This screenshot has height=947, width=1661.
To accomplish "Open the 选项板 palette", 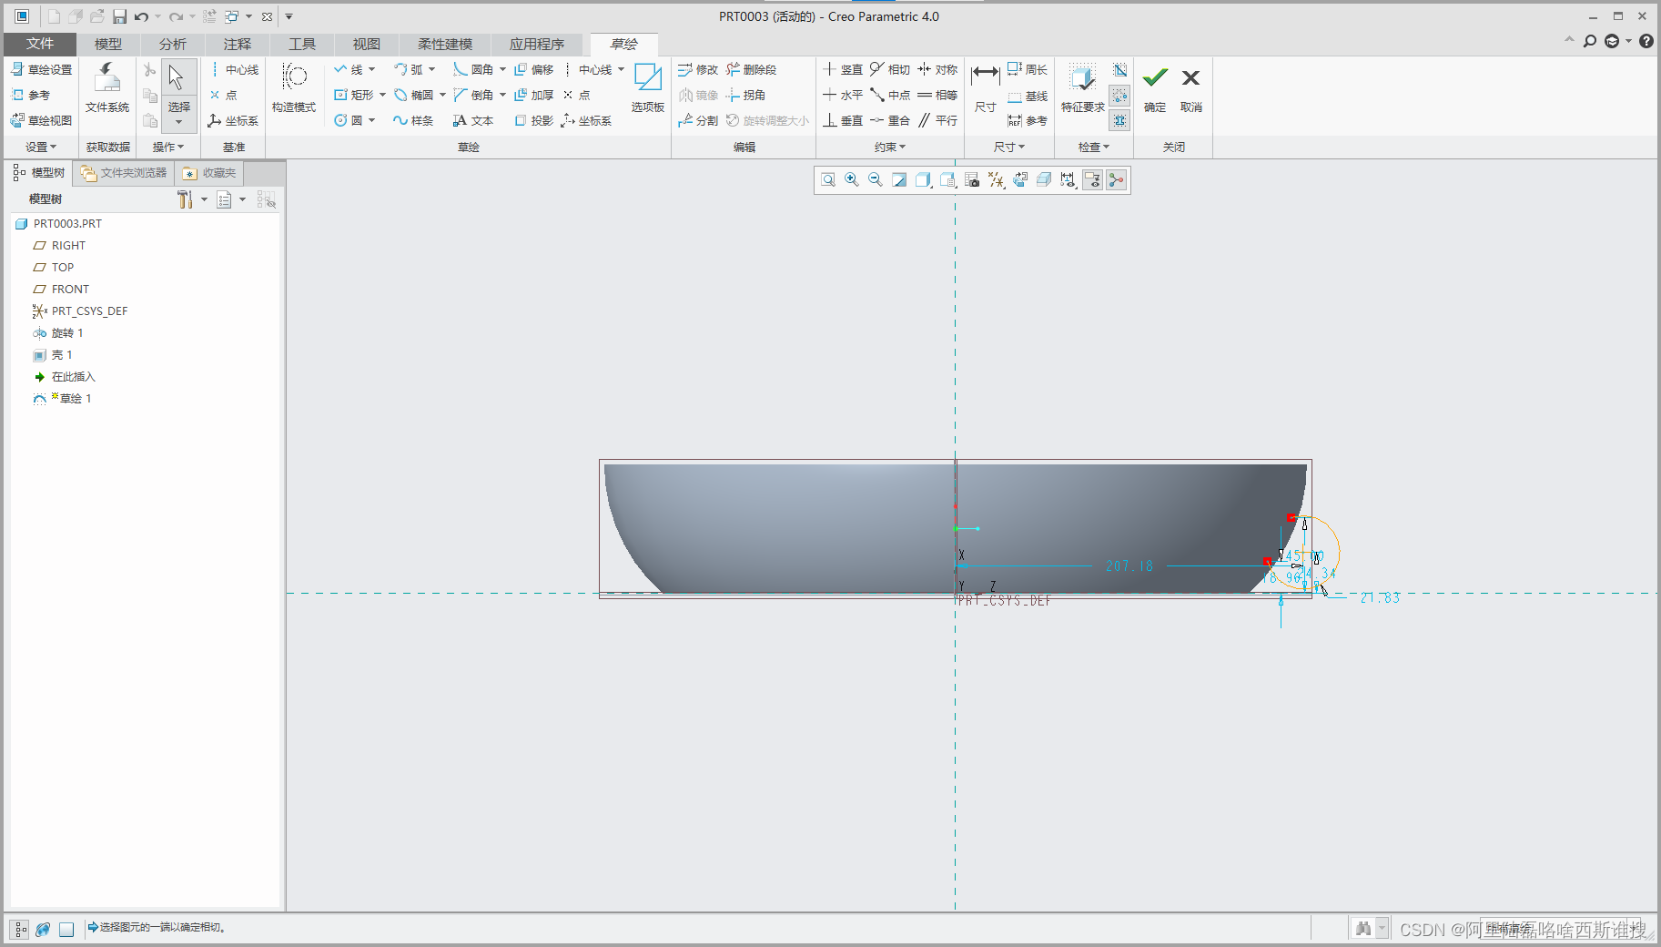I will coord(648,88).
